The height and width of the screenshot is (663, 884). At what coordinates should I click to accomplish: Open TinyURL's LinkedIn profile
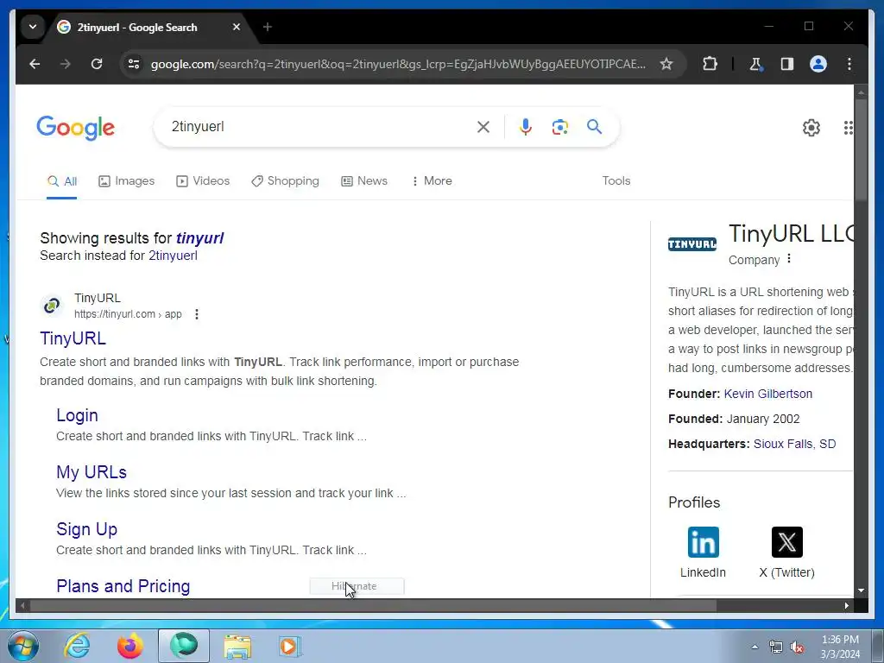point(703,552)
